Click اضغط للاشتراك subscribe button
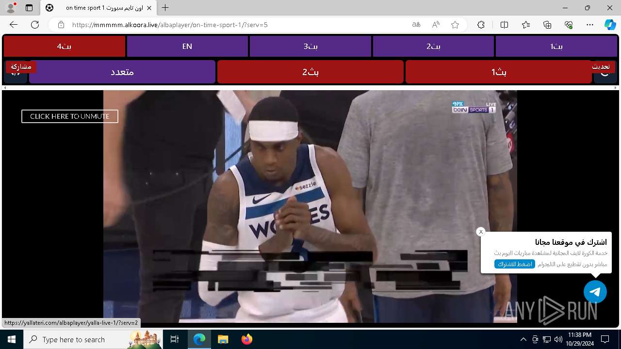 point(515,264)
